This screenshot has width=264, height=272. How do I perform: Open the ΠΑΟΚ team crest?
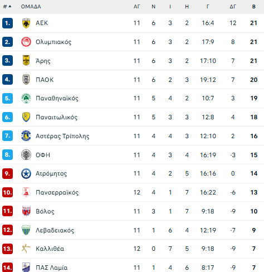point(26,80)
